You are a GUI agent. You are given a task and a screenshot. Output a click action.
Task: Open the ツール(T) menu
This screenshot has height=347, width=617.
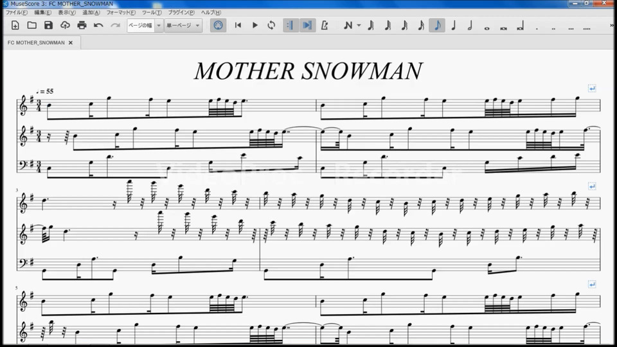pos(152,13)
